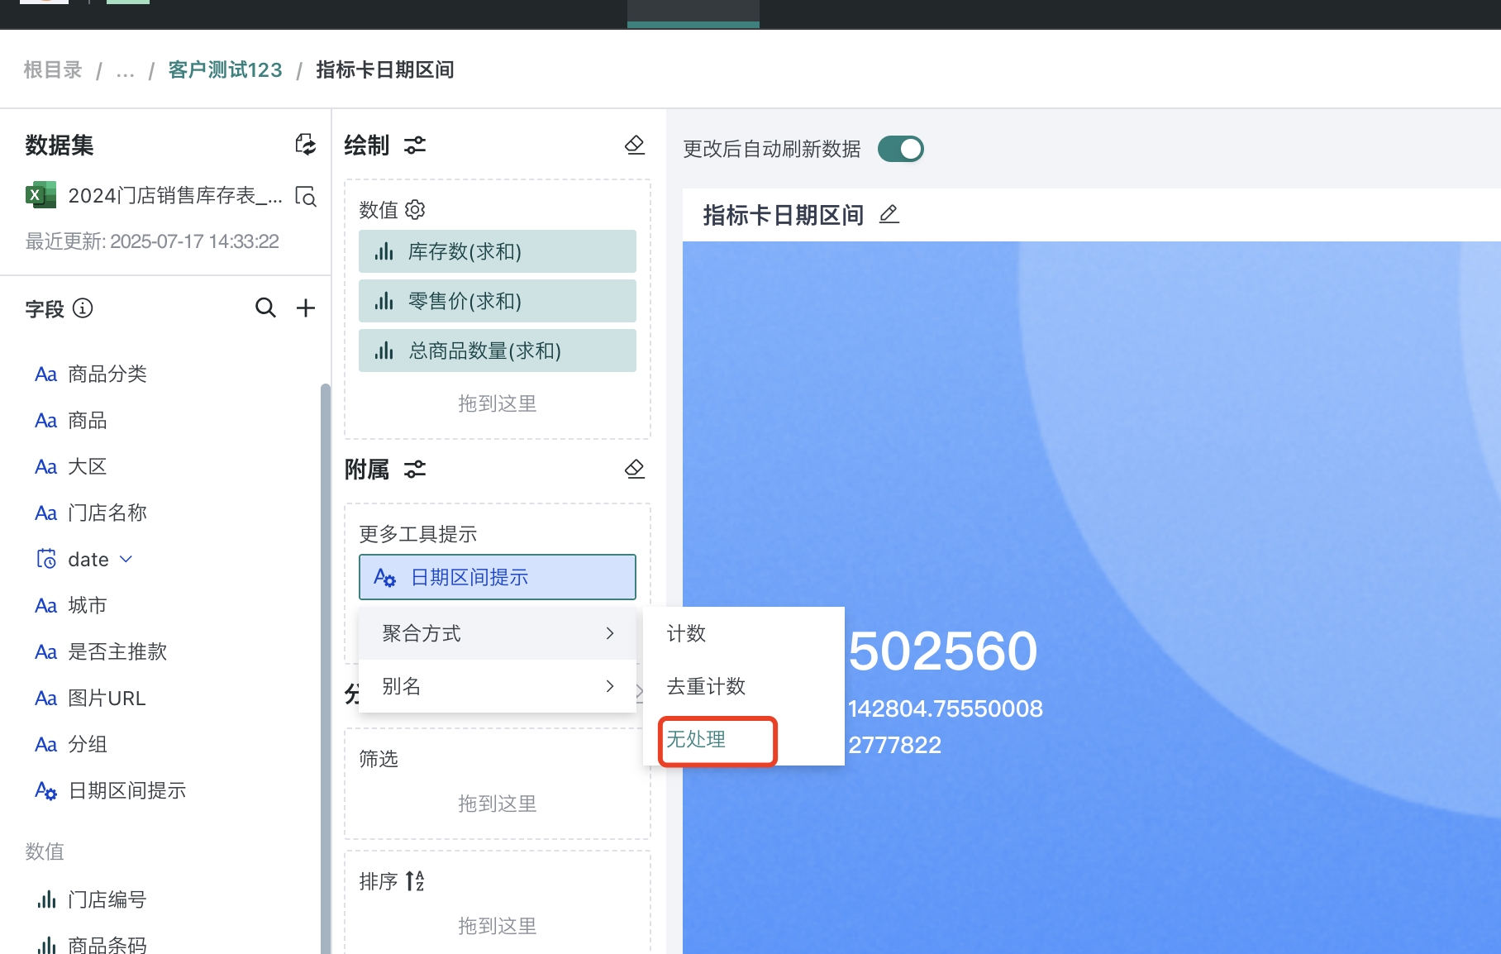Select 日期区间提示 in the field list
The height and width of the screenshot is (954, 1501).
(x=126, y=791)
